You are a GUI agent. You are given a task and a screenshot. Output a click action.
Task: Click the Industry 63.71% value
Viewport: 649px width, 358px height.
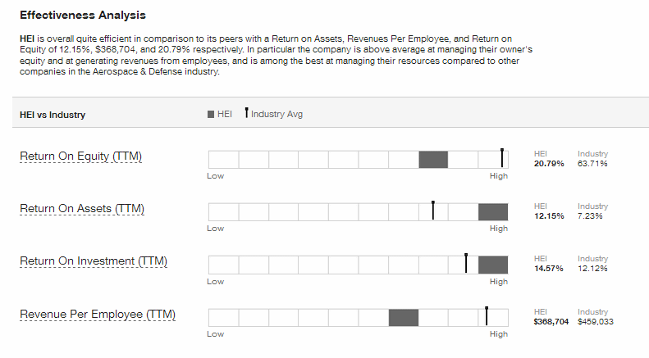[x=592, y=164]
